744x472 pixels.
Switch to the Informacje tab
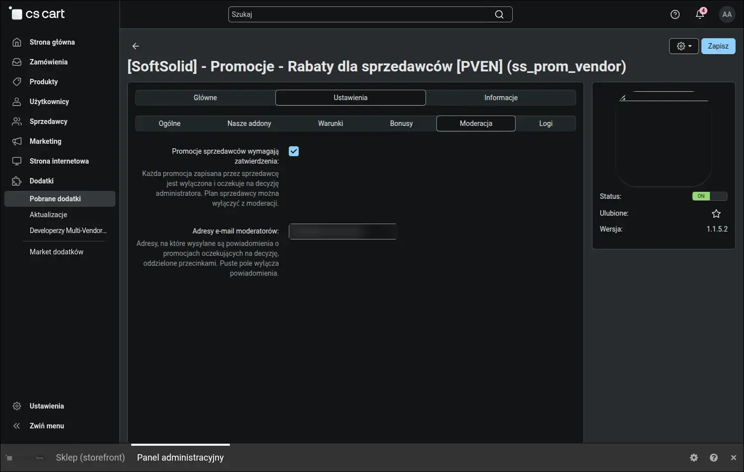(501, 98)
